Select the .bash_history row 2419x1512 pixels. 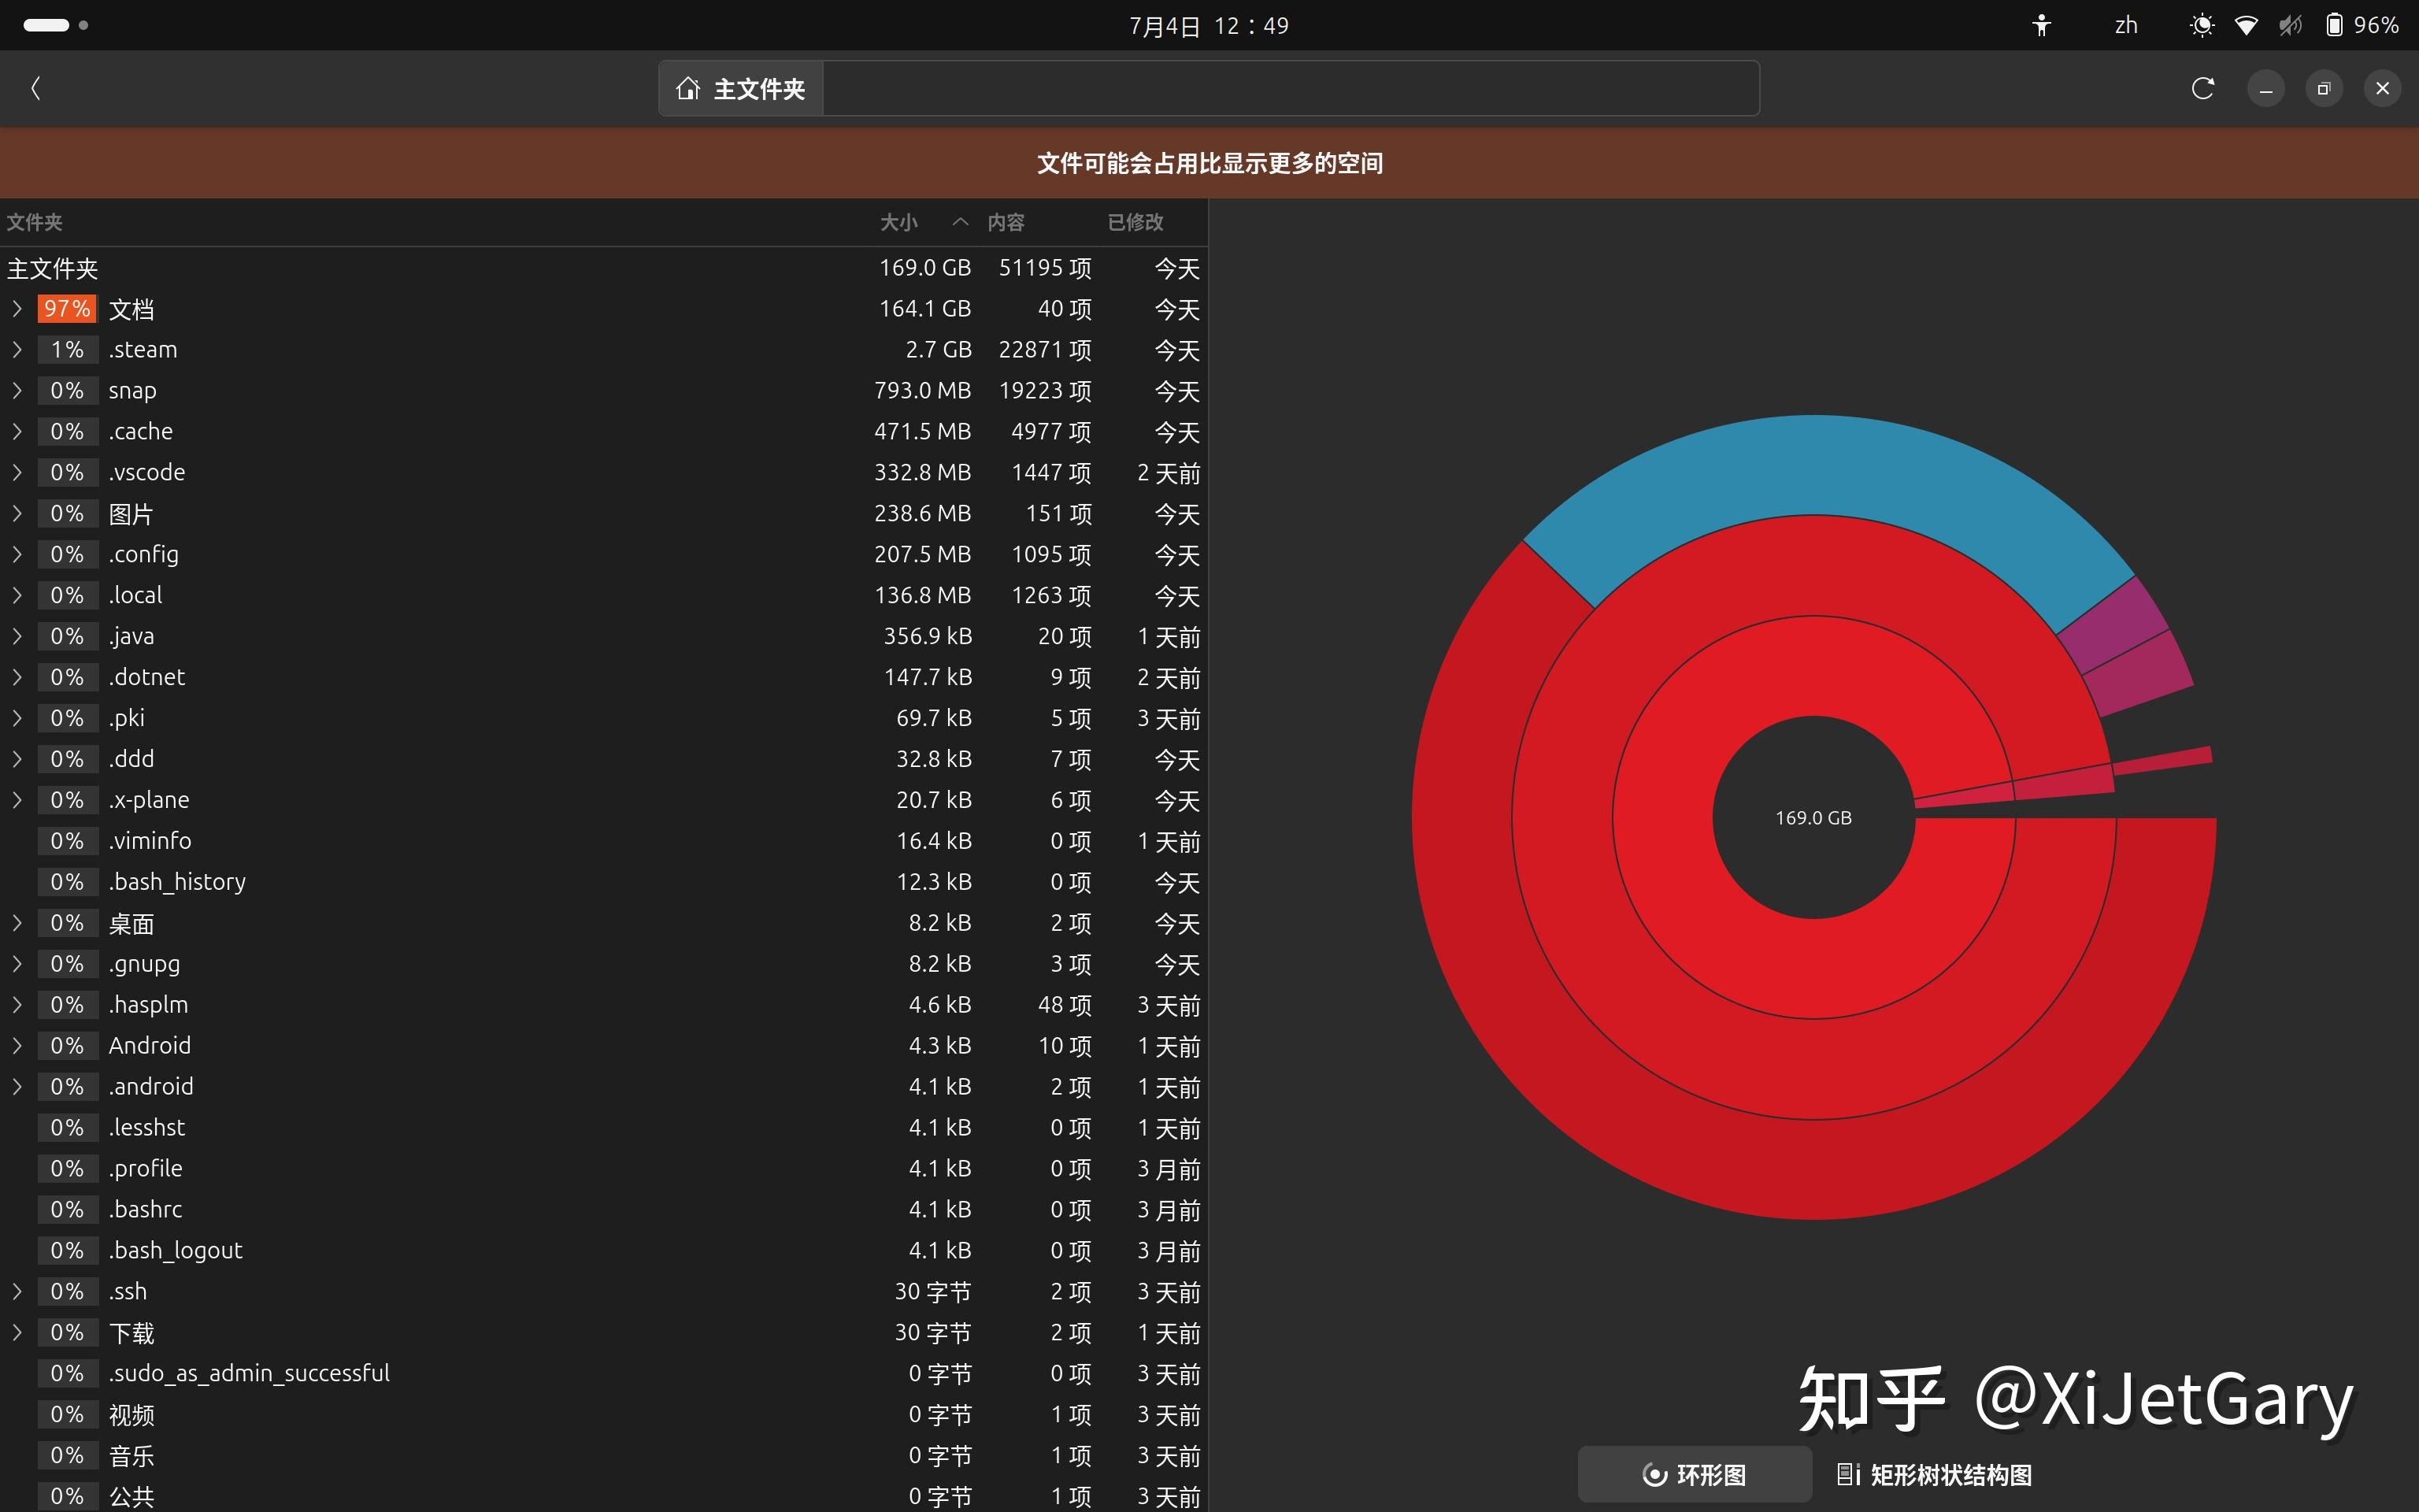coord(604,882)
